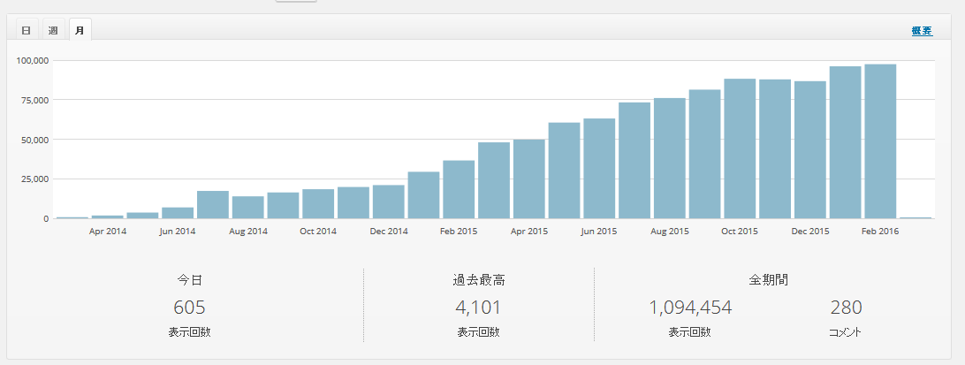Select the 月 (month) tab
Image resolution: width=965 pixels, height=365 pixels.
80,30
